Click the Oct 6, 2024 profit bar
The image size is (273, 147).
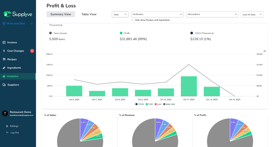(x=74, y=91)
